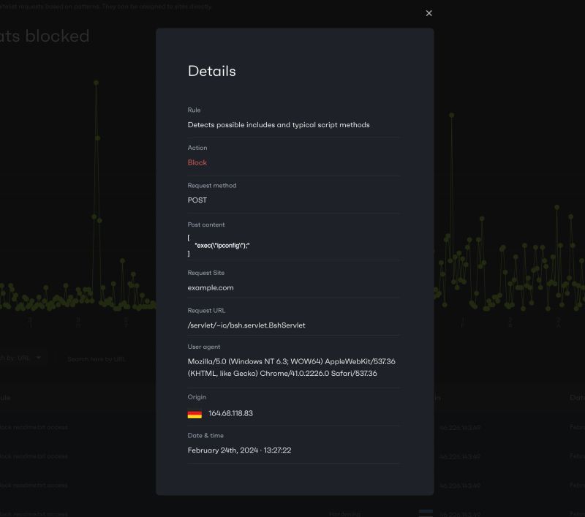Screen dimensions: 585x517
Task: Expand the User agent details
Action: (x=204, y=347)
